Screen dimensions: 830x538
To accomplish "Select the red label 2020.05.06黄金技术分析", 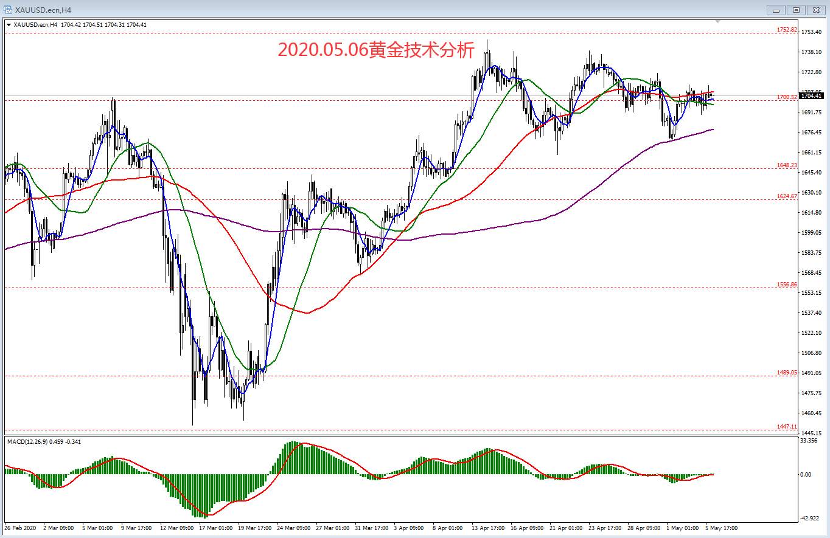I will [375, 51].
